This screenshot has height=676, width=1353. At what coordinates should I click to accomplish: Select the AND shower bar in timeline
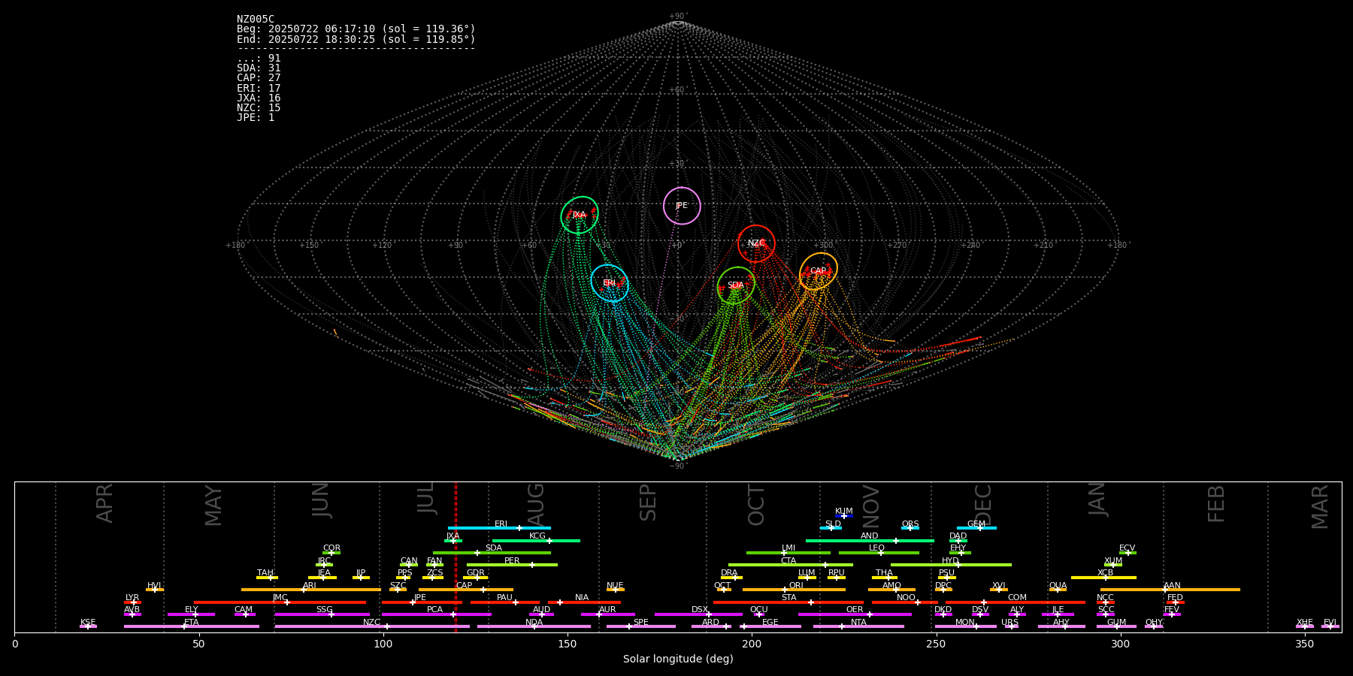click(870, 540)
